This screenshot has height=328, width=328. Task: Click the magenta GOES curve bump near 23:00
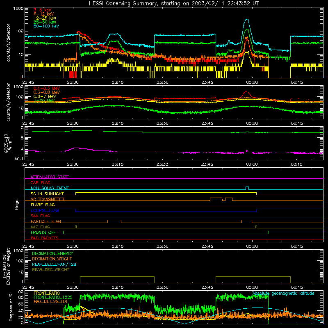(76, 148)
